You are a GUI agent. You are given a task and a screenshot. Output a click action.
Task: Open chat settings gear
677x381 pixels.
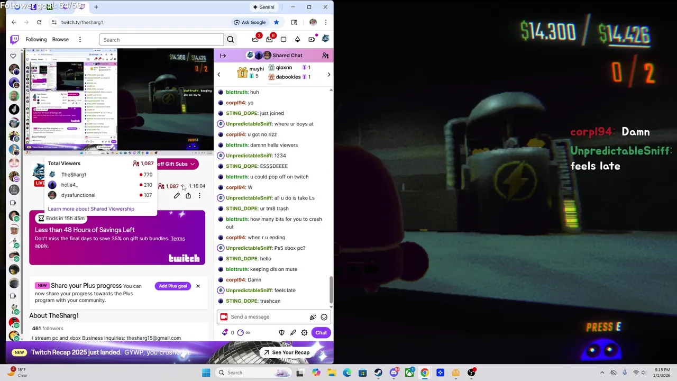[x=304, y=333]
